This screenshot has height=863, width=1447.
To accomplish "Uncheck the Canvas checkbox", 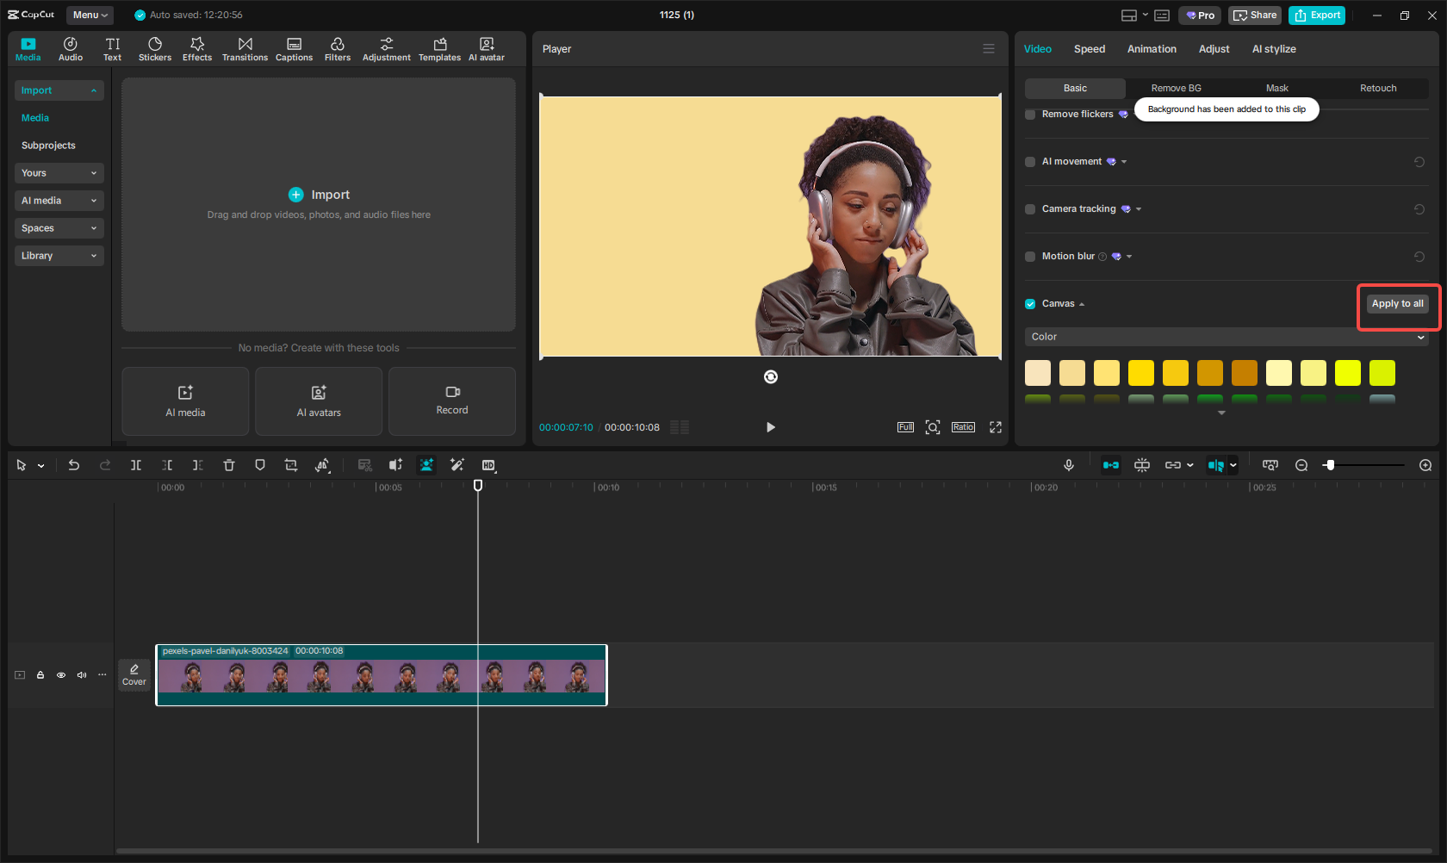I will (x=1030, y=304).
